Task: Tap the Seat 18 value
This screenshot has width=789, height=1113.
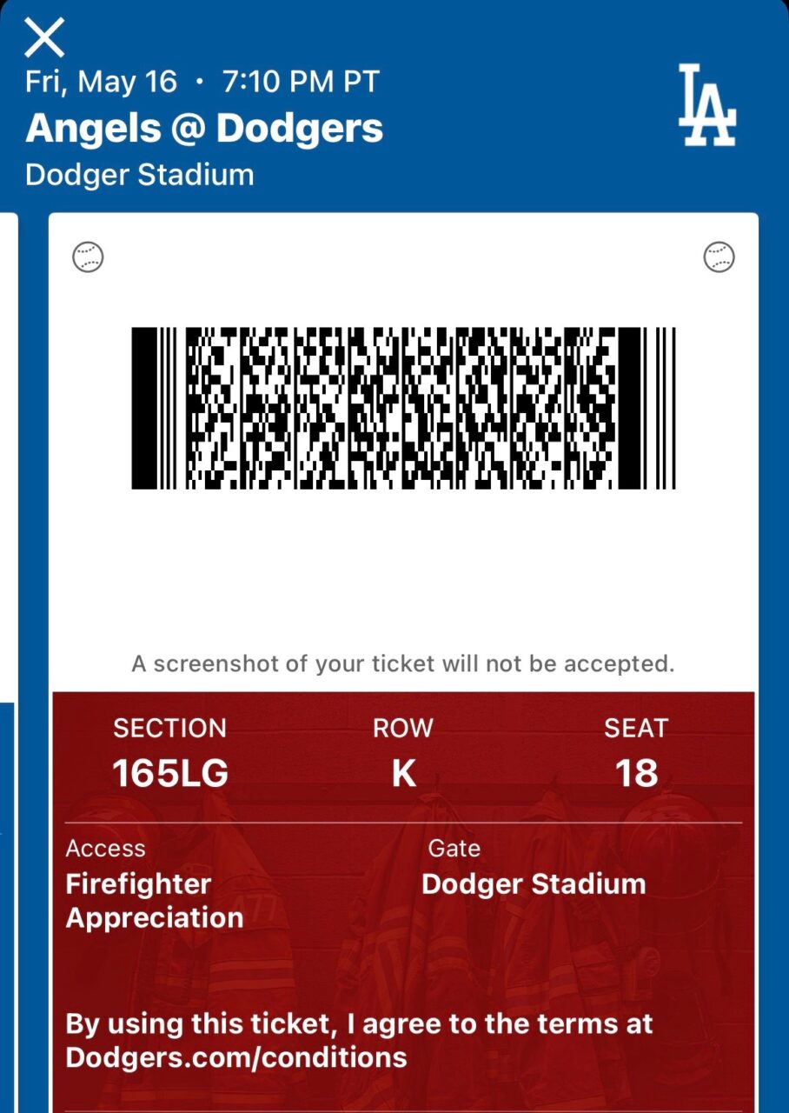Action: tap(636, 773)
